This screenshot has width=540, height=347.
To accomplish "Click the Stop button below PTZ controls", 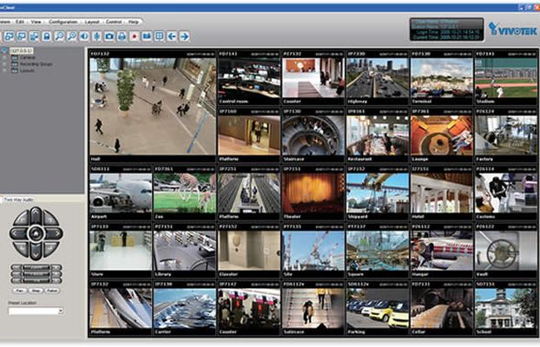I will tap(36, 290).
